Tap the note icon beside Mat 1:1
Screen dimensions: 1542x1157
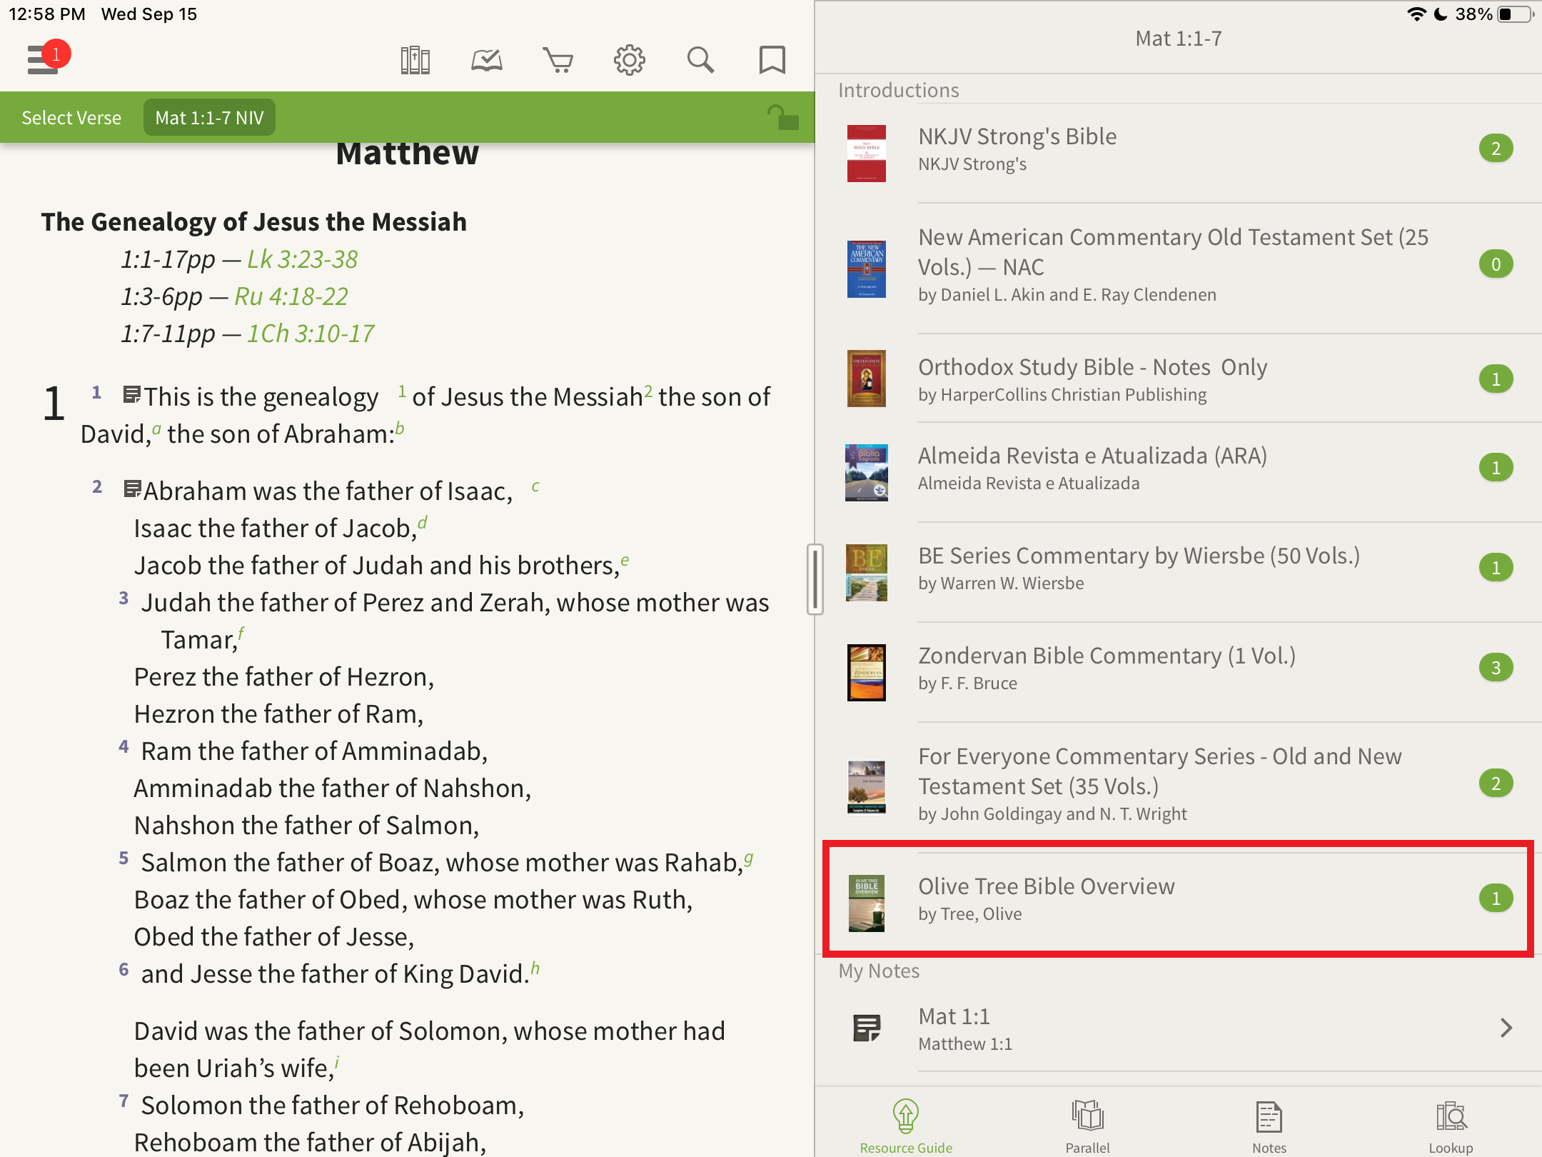(867, 1028)
